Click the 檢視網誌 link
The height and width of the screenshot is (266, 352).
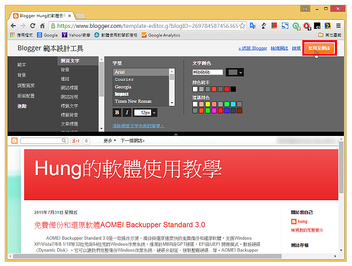coord(279,48)
